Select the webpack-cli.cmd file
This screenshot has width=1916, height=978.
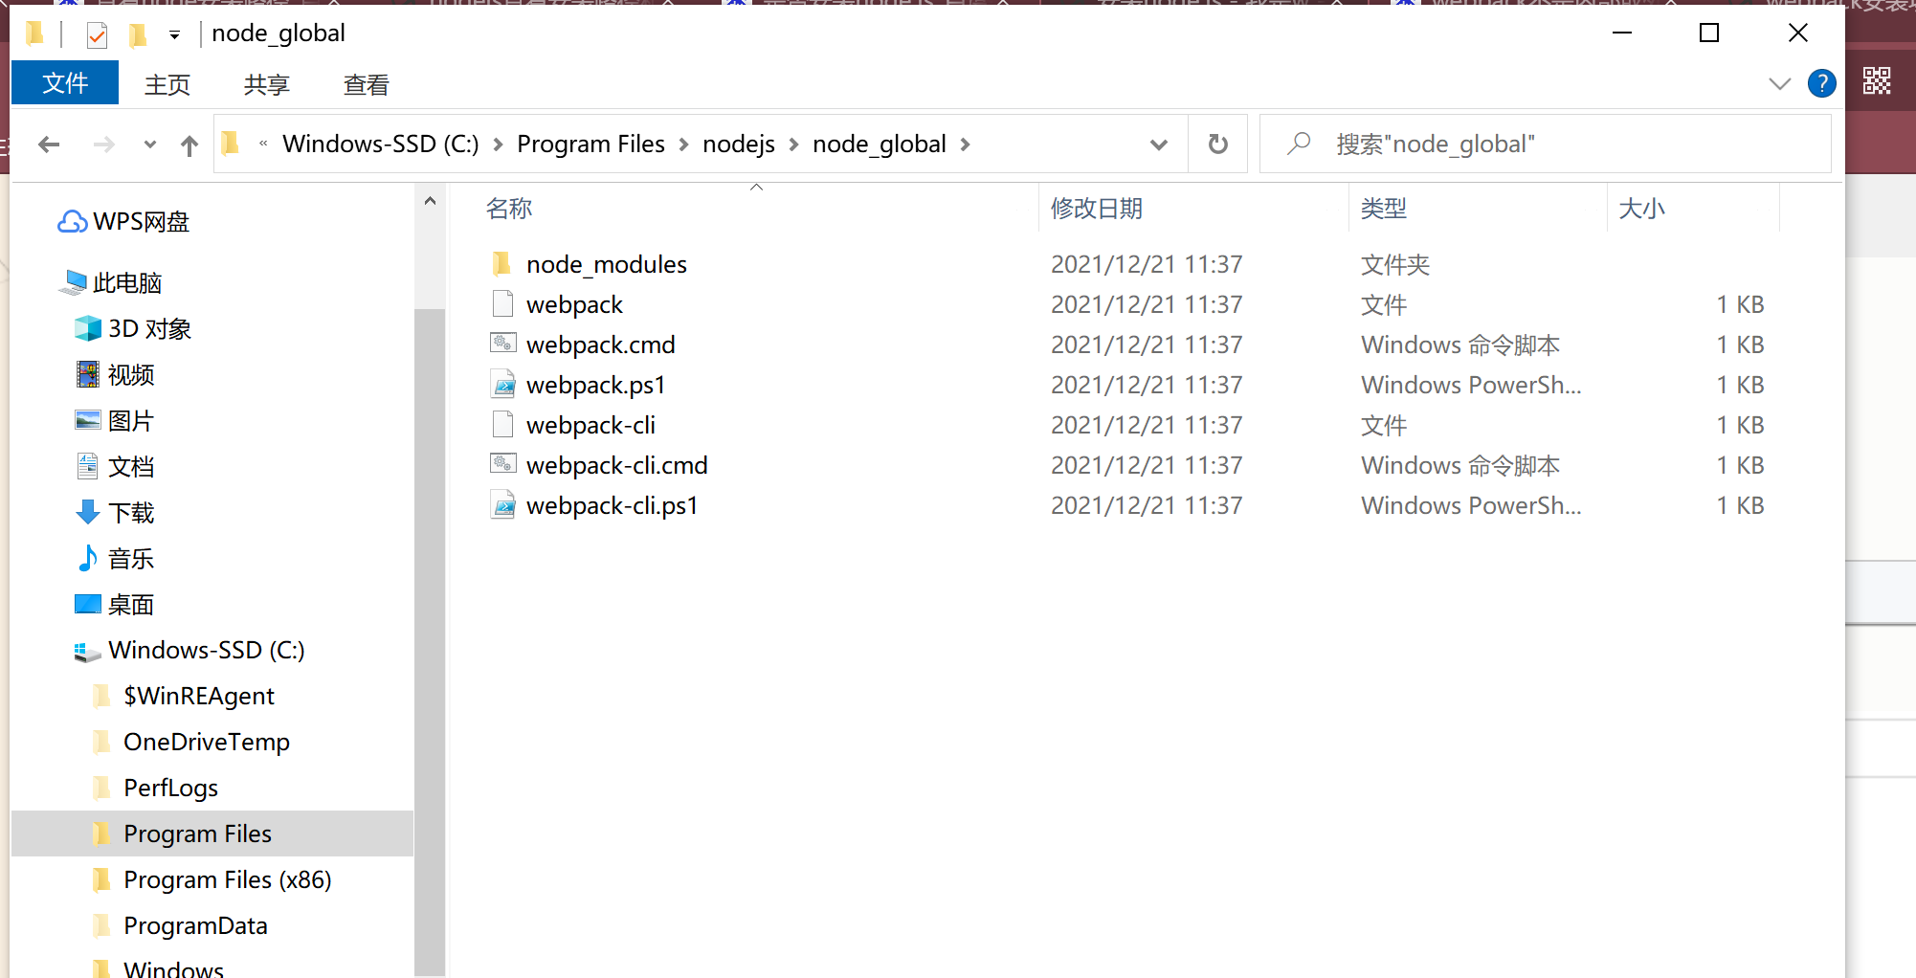click(616, 465)
